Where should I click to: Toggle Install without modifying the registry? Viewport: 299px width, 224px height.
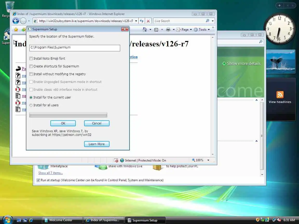click(x=31, y=74)
